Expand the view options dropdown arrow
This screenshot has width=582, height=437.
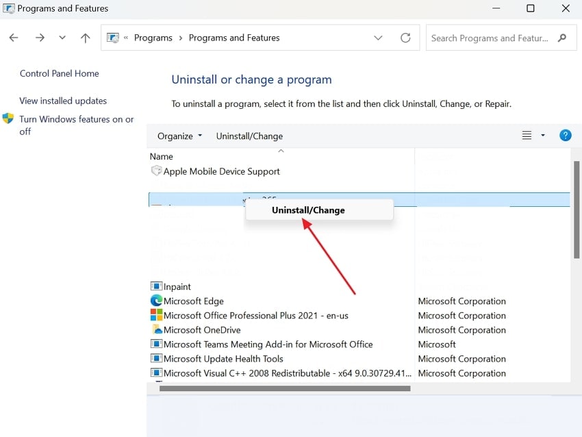click(543, 135)
